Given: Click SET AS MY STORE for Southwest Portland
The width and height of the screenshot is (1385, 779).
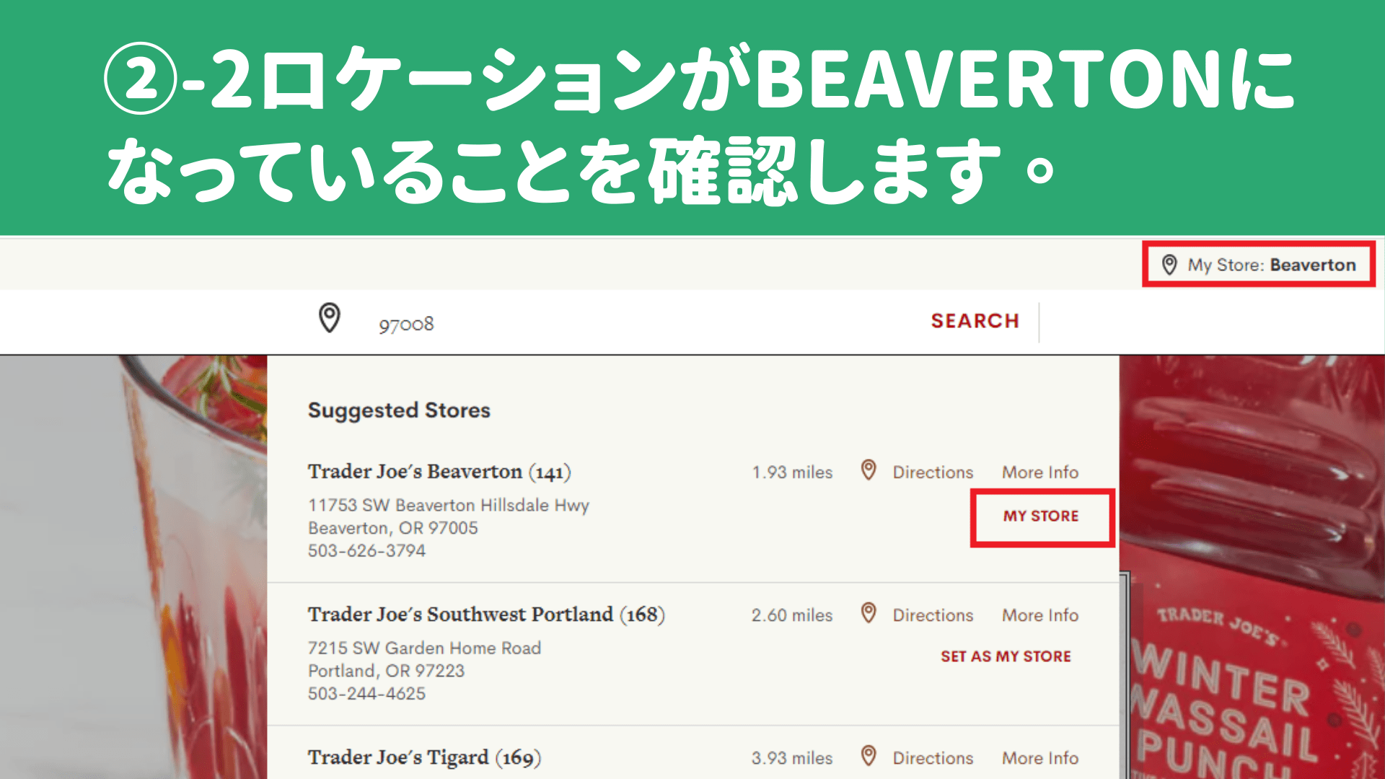Looking at the screenshot, I should 1006,656.
